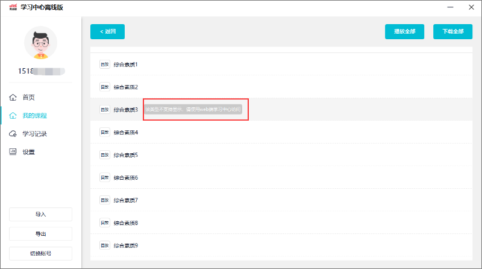Open the 综合素质9 lesson
The width and height of the screenshot is (482, 269).
pos(126,245)
